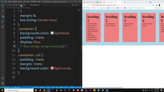
Task: Bookmark this page with star icon
Action: [x=153, y=5]
